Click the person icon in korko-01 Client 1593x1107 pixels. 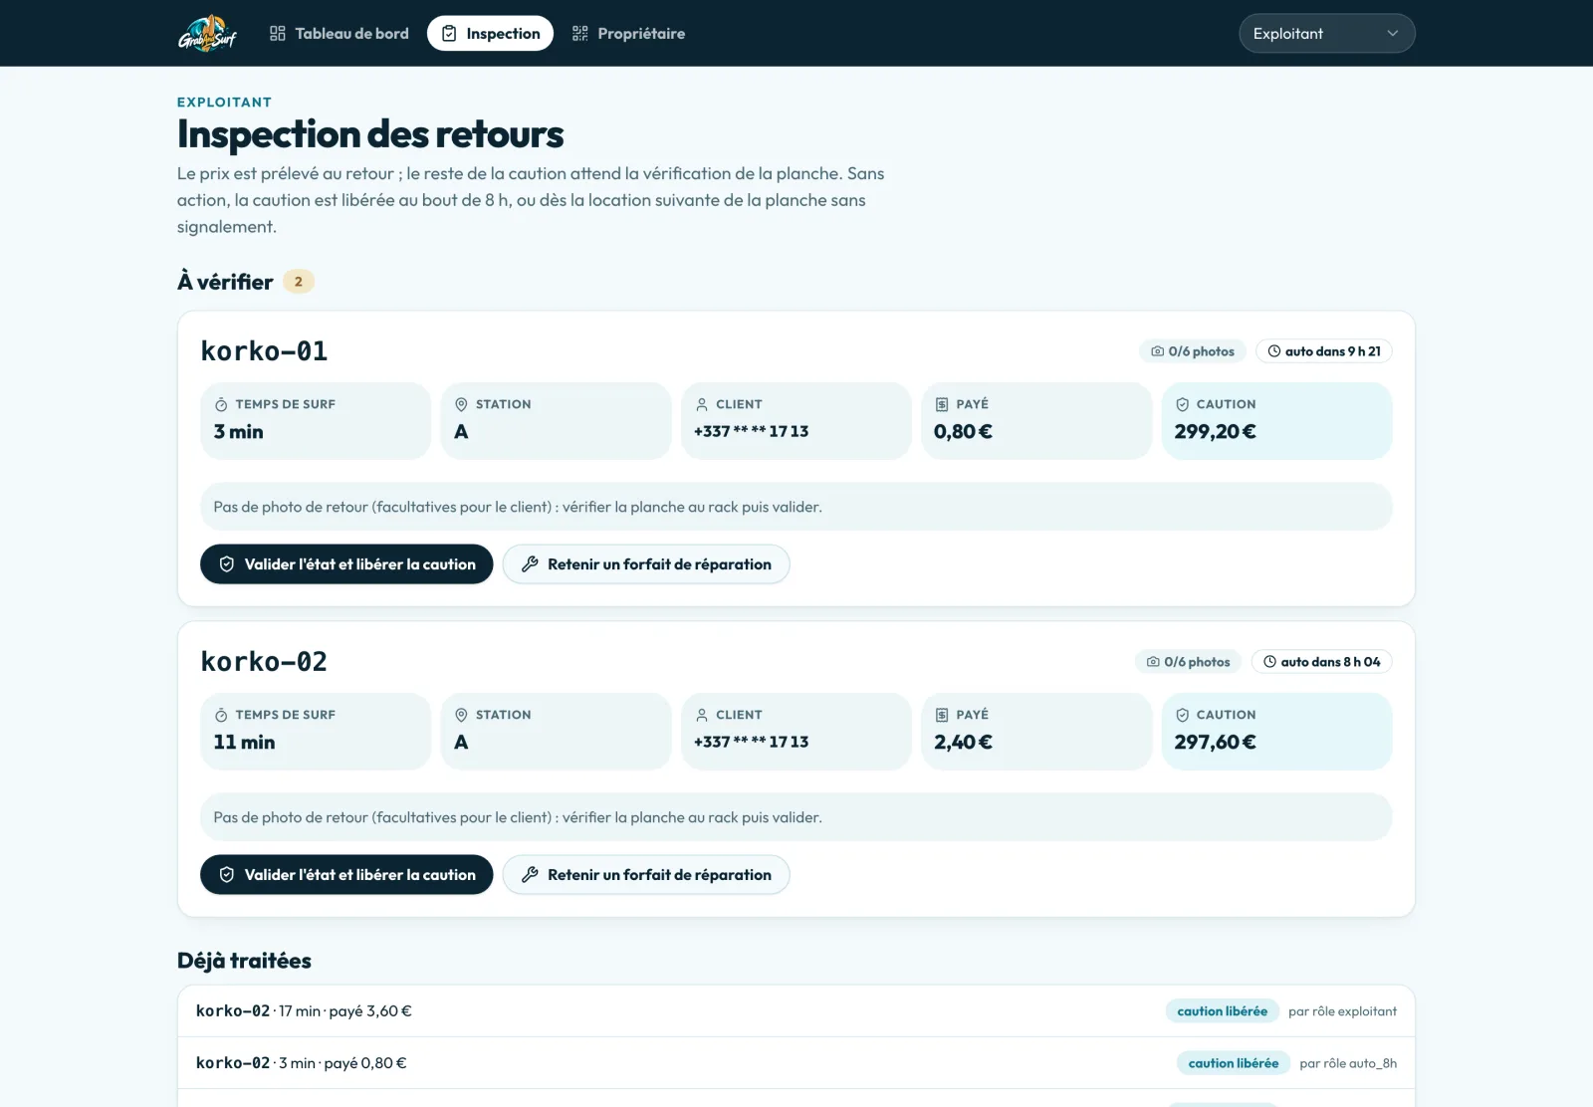pyautogui.click(x=702, y=405)
